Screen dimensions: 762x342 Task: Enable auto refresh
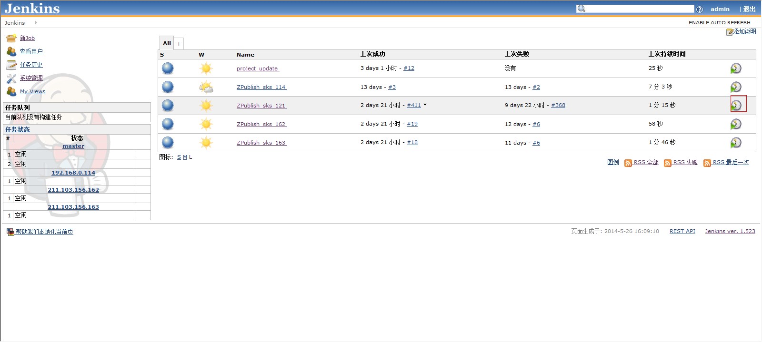(719, 22)
